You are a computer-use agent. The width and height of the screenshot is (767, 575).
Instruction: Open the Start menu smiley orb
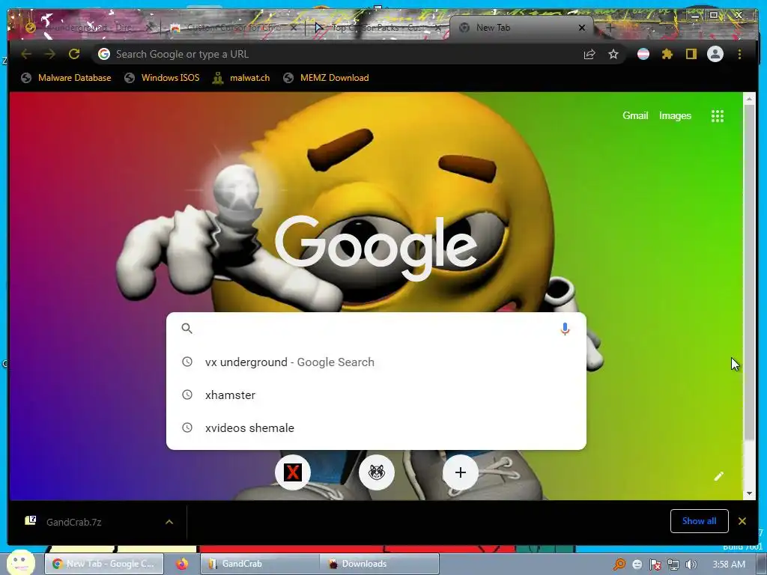click(x=20, y=562)
